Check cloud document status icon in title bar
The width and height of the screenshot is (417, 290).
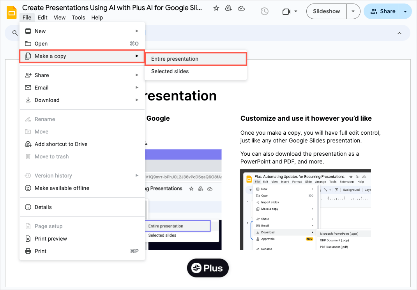point(241,8)
